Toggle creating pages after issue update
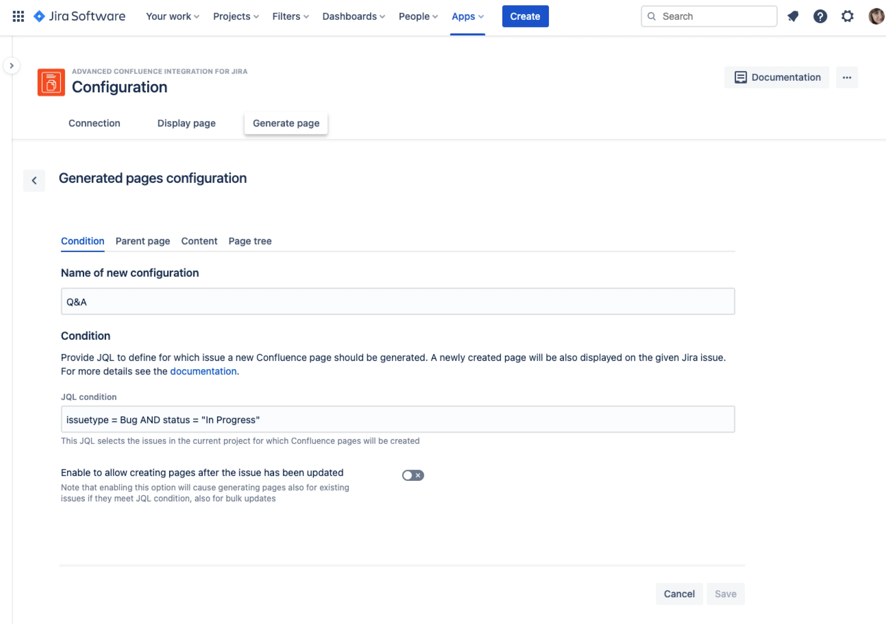This screenshot has width=886, height=624. (x=413, y=476)
